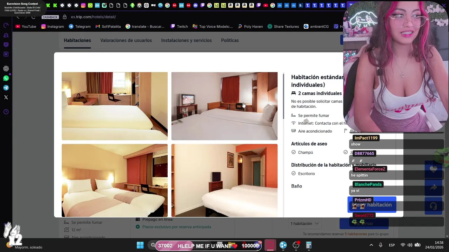Open the translate - Buscar bookmark

(x=145, y=27)
